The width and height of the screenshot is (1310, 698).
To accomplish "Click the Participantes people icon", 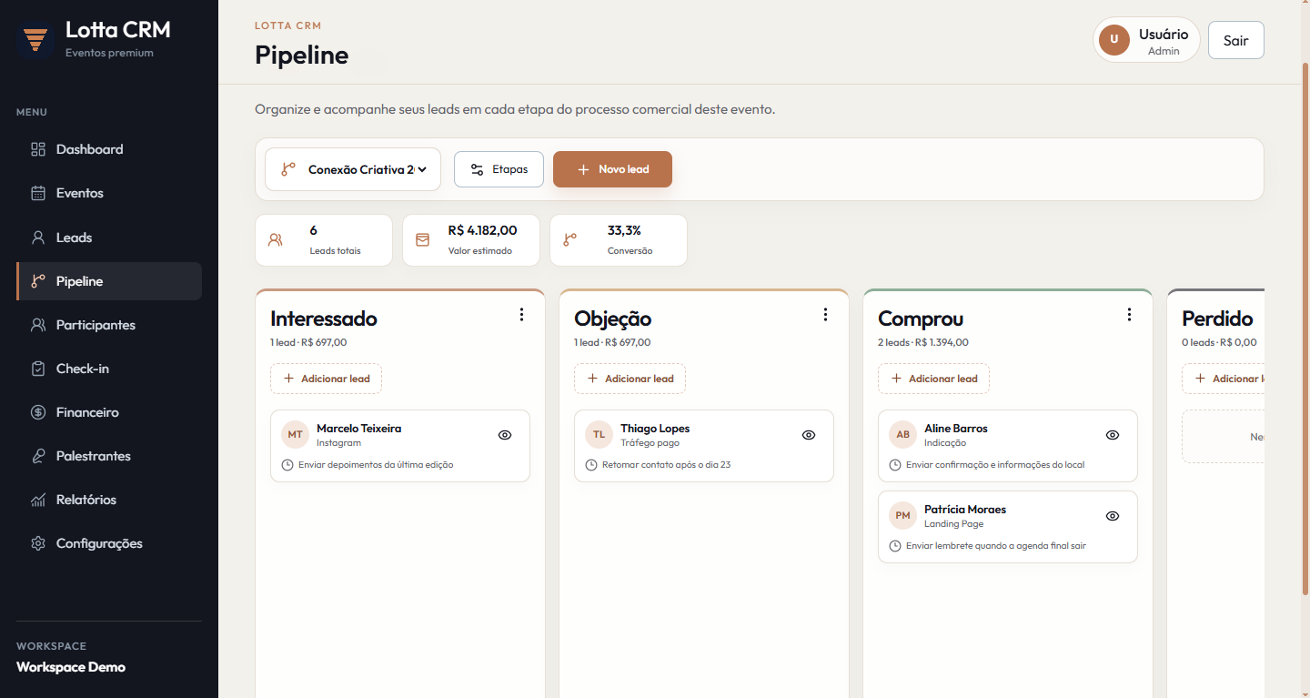I will (38, 325).
